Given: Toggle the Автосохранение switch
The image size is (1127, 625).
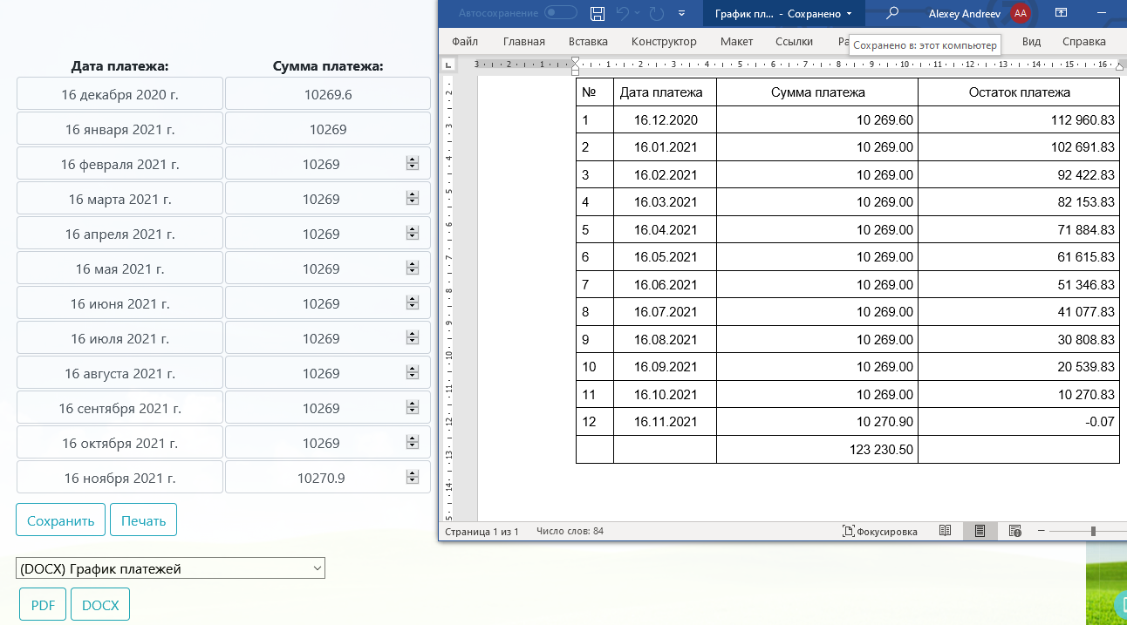Looking at the screenshot, I should 560,13.
